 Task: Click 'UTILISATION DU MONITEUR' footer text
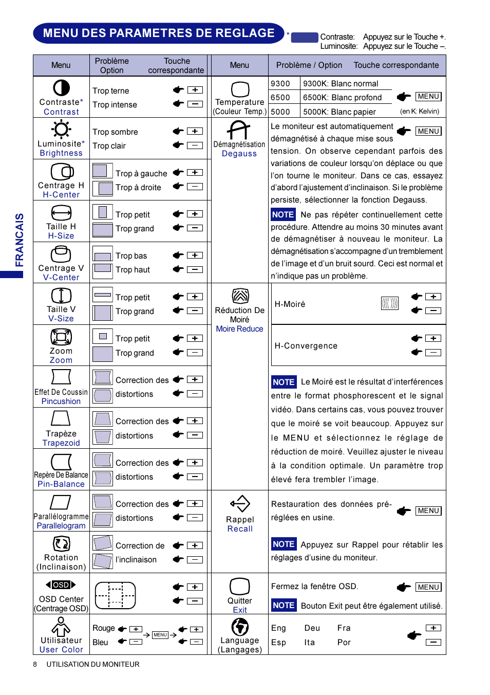(93, 664)
